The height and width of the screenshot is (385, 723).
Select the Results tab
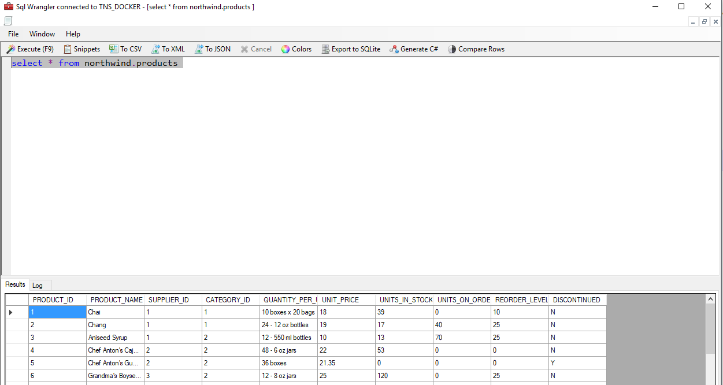(15, 284)
